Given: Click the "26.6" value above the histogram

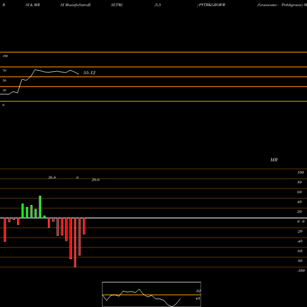Looking at the screenshot, I should 96,180.
